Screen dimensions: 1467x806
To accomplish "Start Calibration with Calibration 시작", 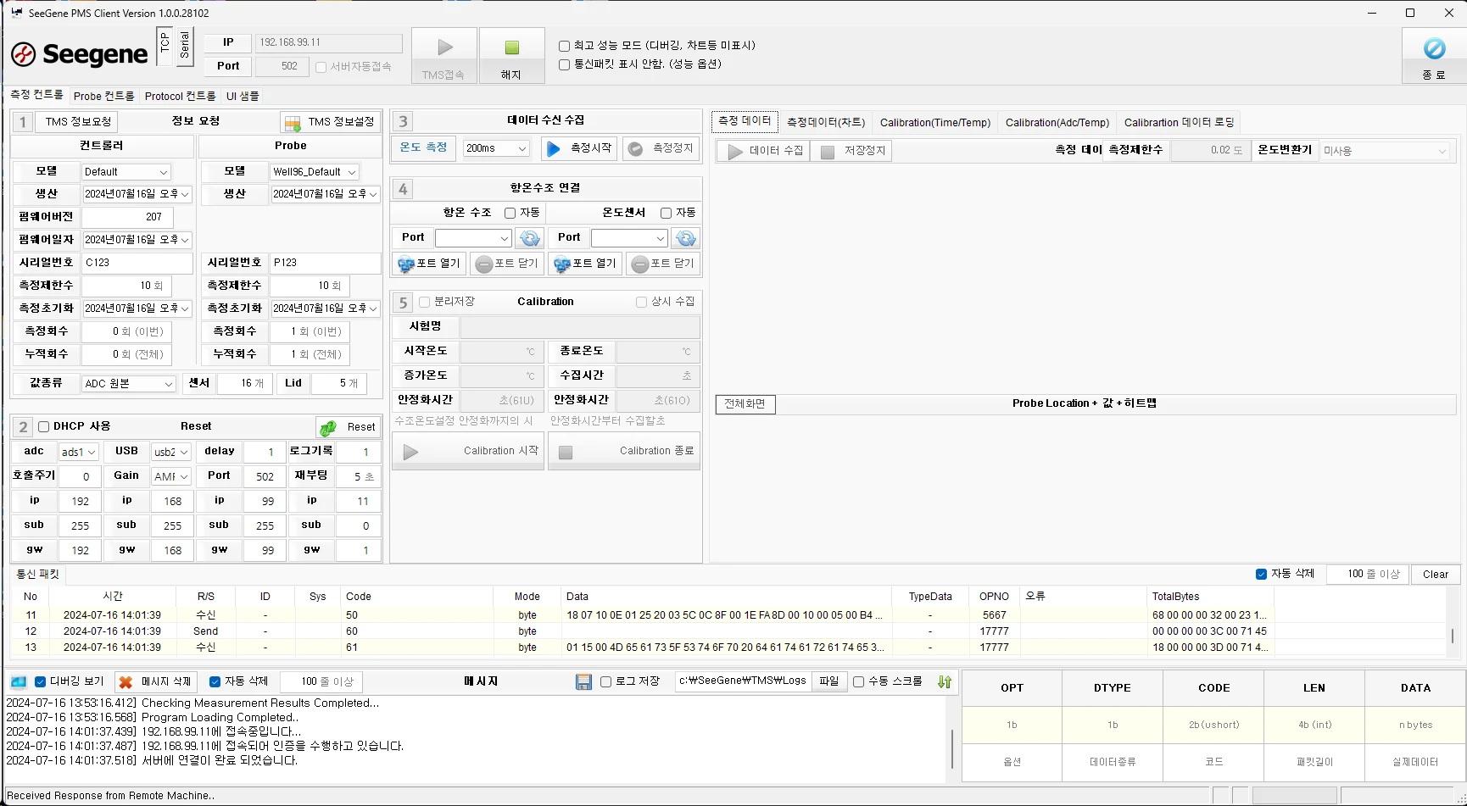I will [x=467, y=451].
